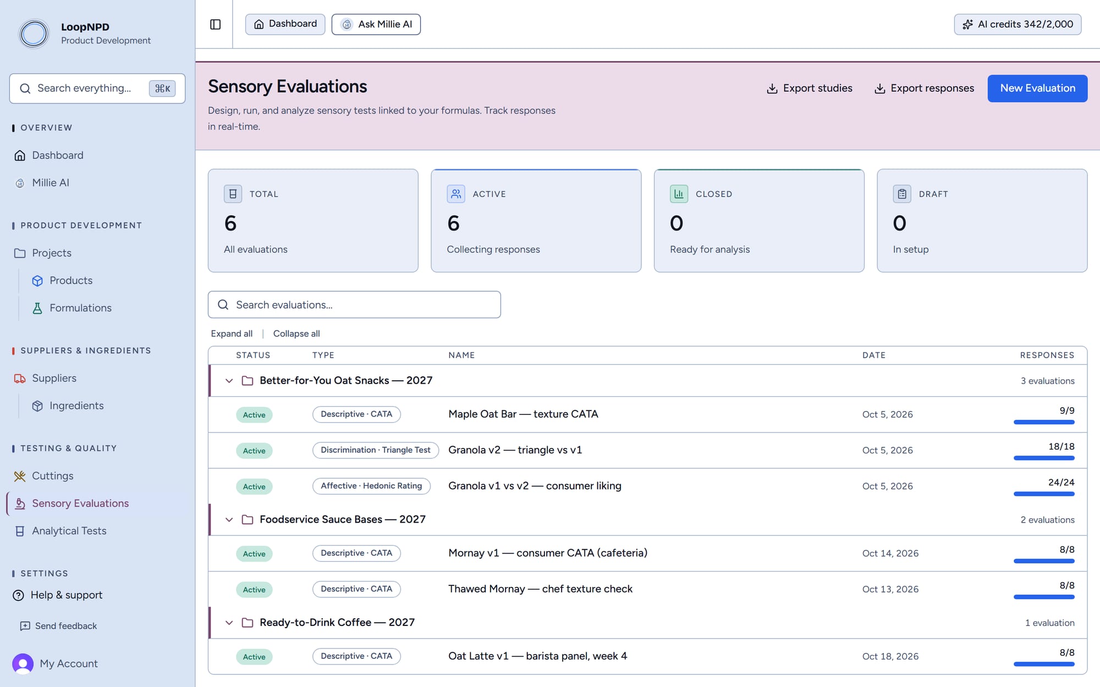This screenshot has width=1100, height=687.
Task: Collapse the Ready-to-Drink Coffee group
Action: [x=229, y=622]
